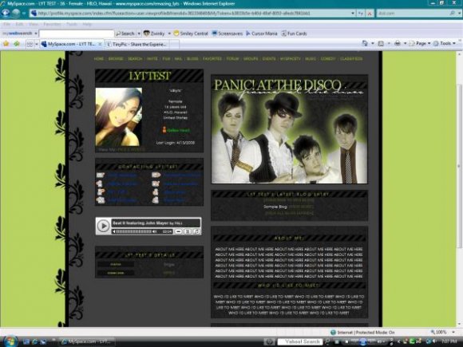Viewport: 463px width, 347px height.
Task: Open the mywebsearch dropdown arrow
Action: pos(36,34)
